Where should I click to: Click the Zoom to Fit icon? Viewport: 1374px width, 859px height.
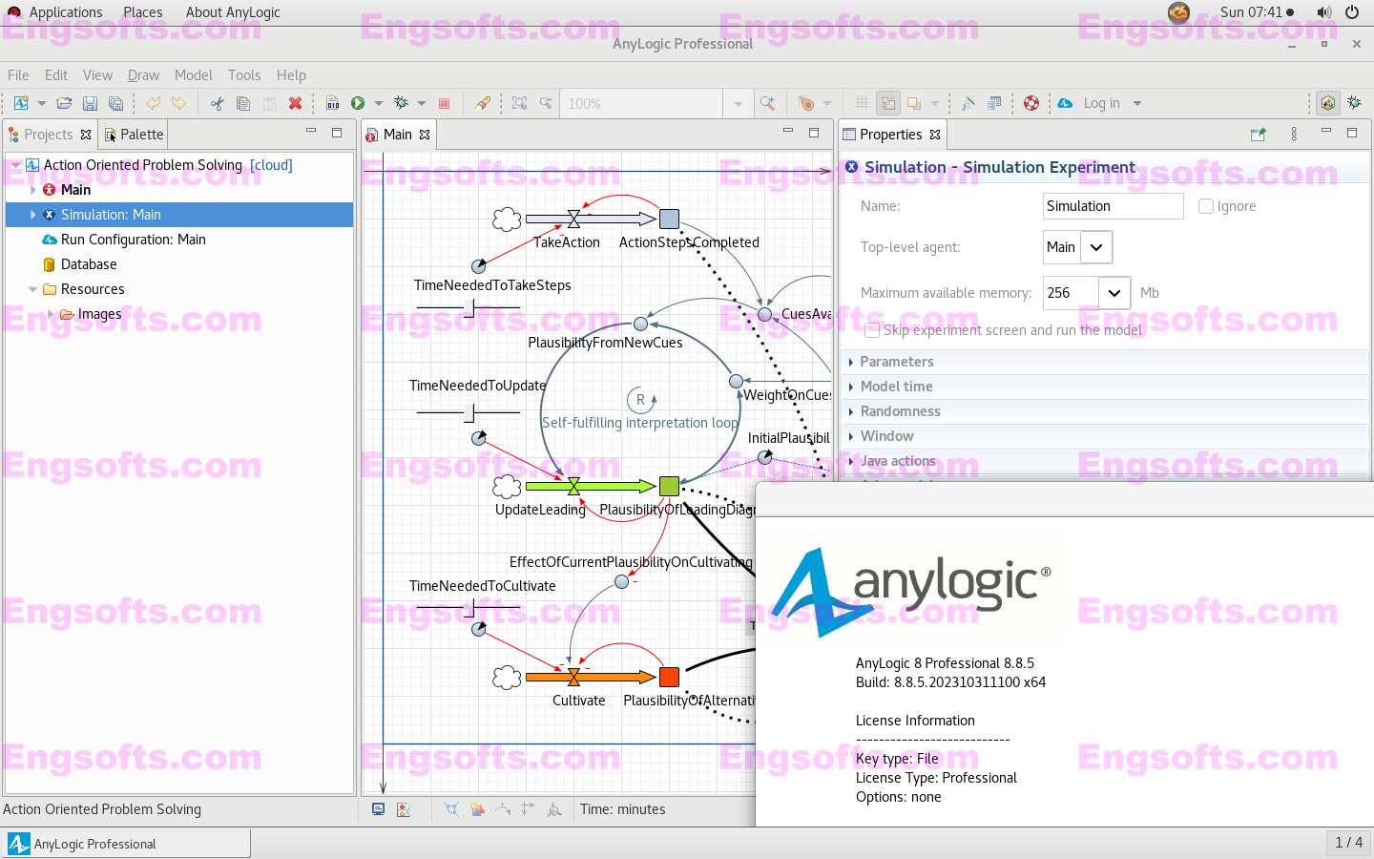point(519,103)
